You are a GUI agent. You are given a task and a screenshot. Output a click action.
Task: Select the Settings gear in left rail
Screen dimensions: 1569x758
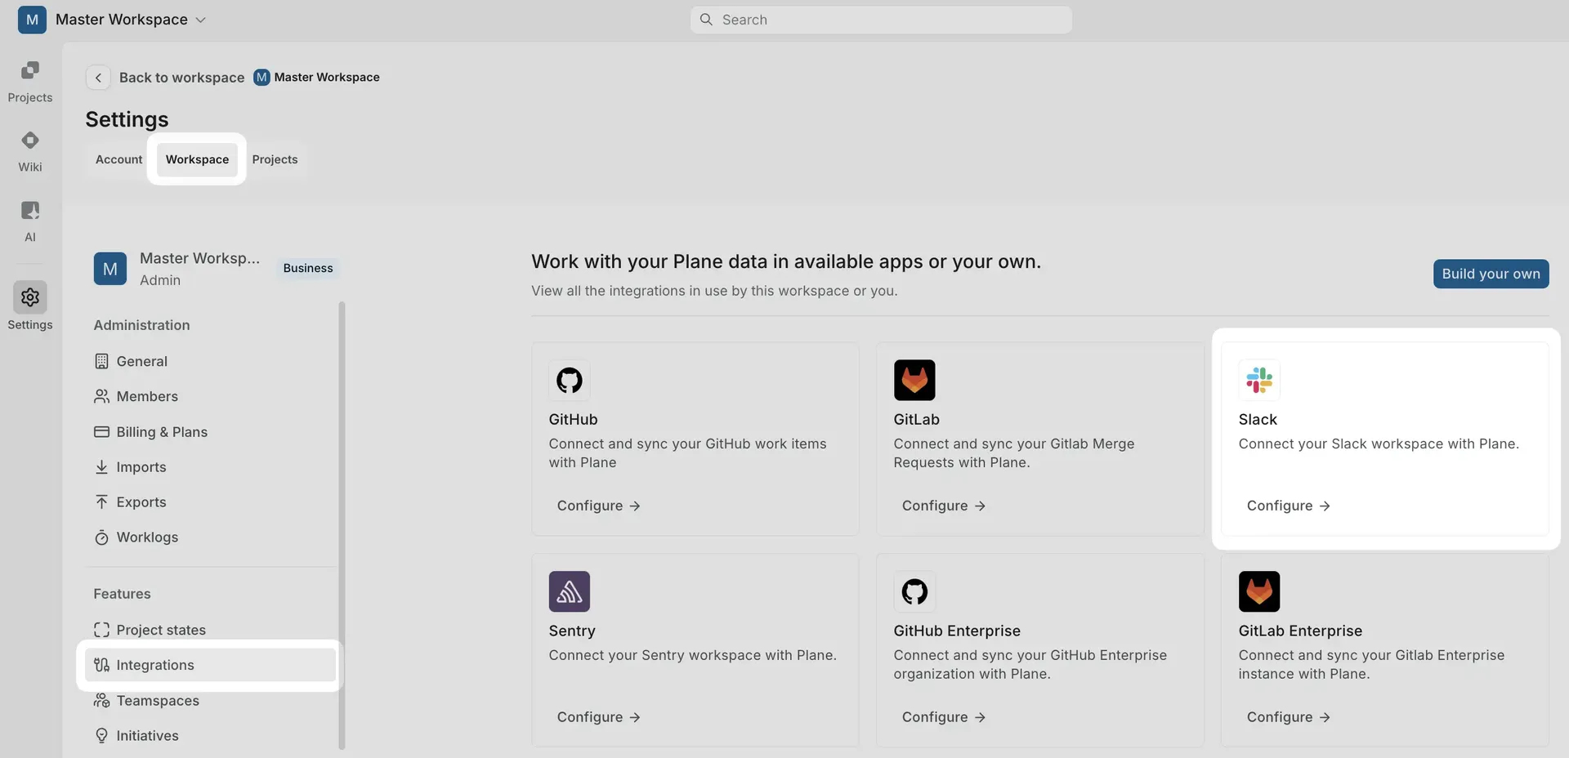[30, 297]
